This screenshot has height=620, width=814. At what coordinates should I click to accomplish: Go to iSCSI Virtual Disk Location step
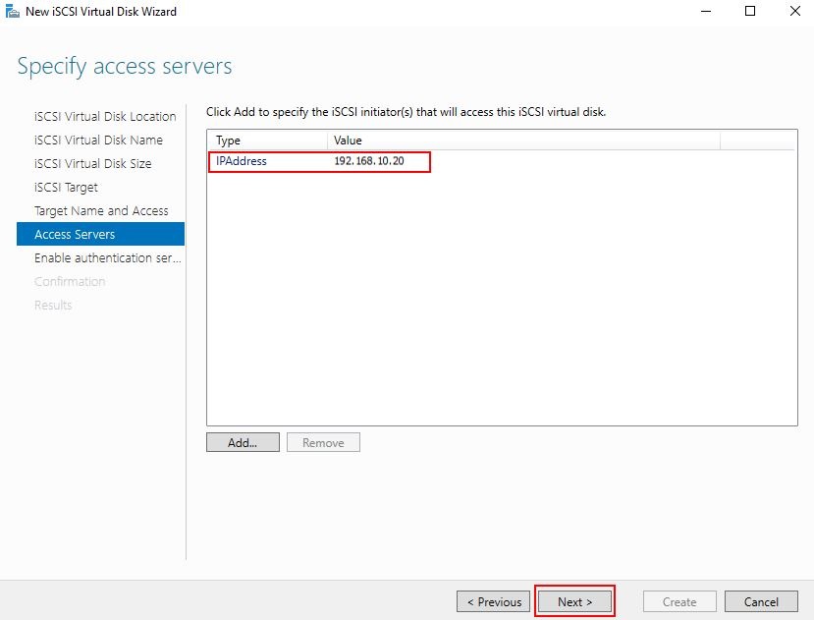105,116
